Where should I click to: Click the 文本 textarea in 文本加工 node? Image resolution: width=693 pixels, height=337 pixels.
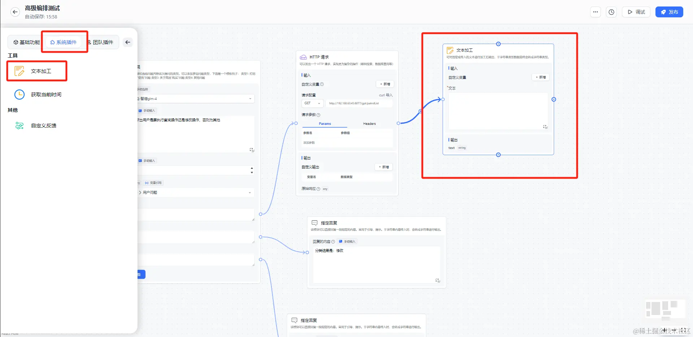[x=498, y=111]
